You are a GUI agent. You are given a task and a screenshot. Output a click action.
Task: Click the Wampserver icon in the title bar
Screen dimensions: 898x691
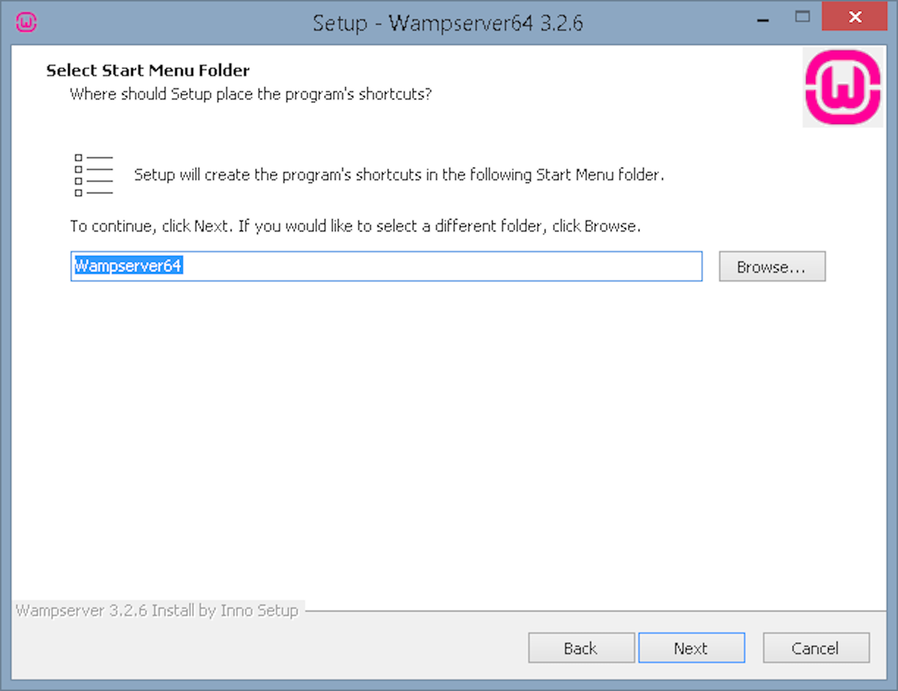pyautogui.click(x=26, y=22)
